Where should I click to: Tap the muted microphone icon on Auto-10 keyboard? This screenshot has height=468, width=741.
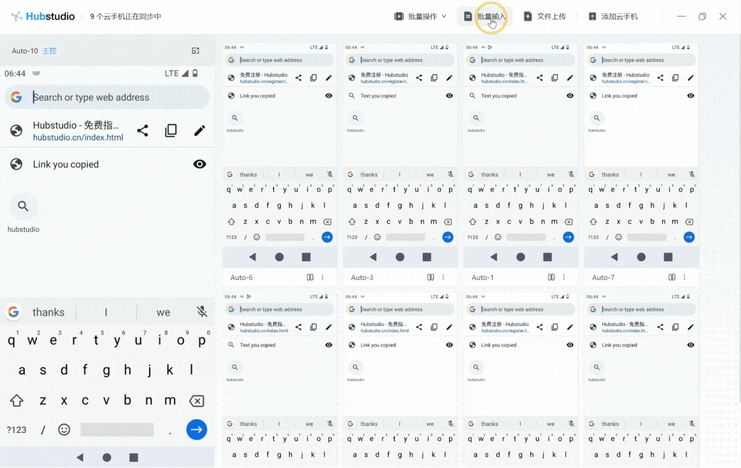201,312
